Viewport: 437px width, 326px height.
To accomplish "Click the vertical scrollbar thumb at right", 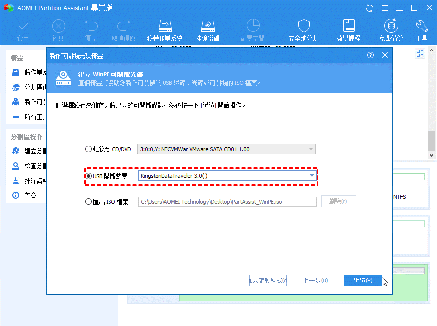I will click(431, 141).
